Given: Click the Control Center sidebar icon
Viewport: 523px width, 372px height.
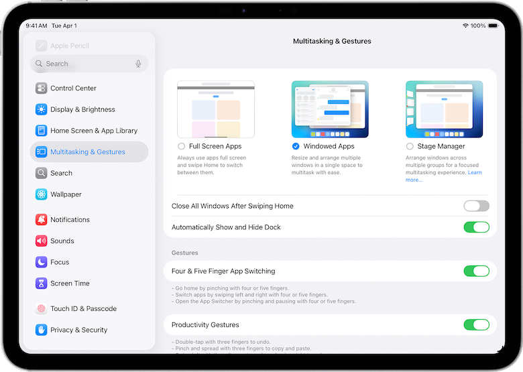Looking at the screenshot, I should [42, 88].
